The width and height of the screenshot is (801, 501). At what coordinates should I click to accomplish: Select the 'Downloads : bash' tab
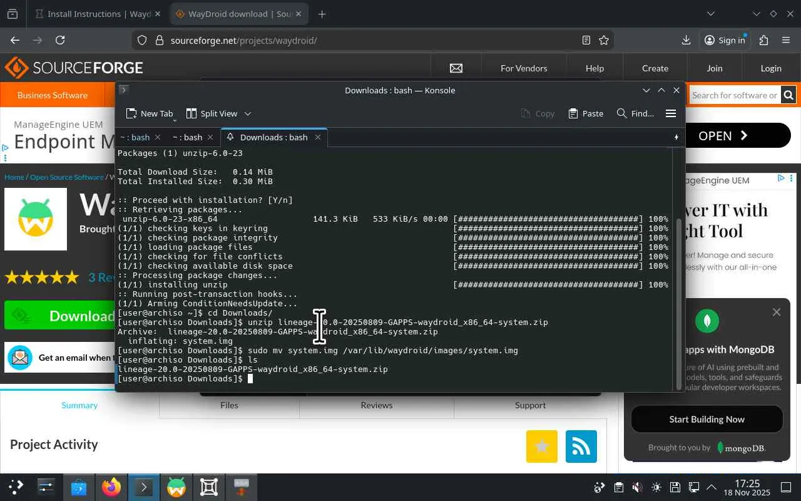273,137
